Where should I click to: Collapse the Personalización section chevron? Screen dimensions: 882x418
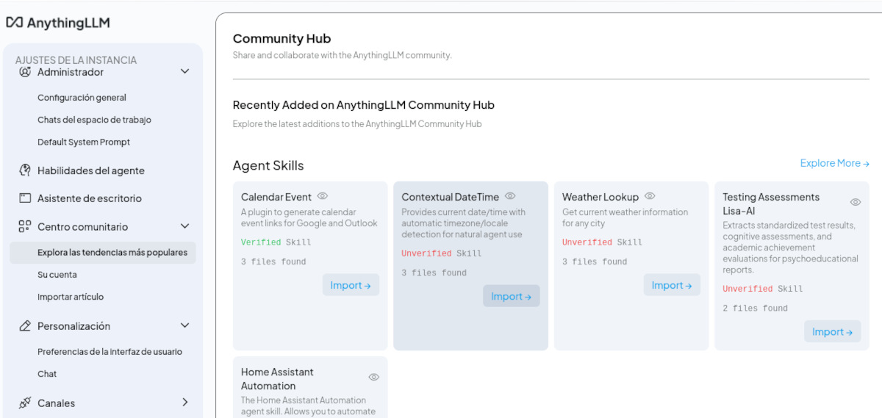click(184, 325)
